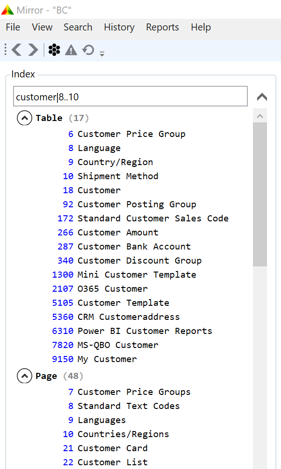Select table 8 Language

94,148
